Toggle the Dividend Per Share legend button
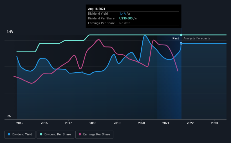 pyautogui.click(x=55, y=135)
